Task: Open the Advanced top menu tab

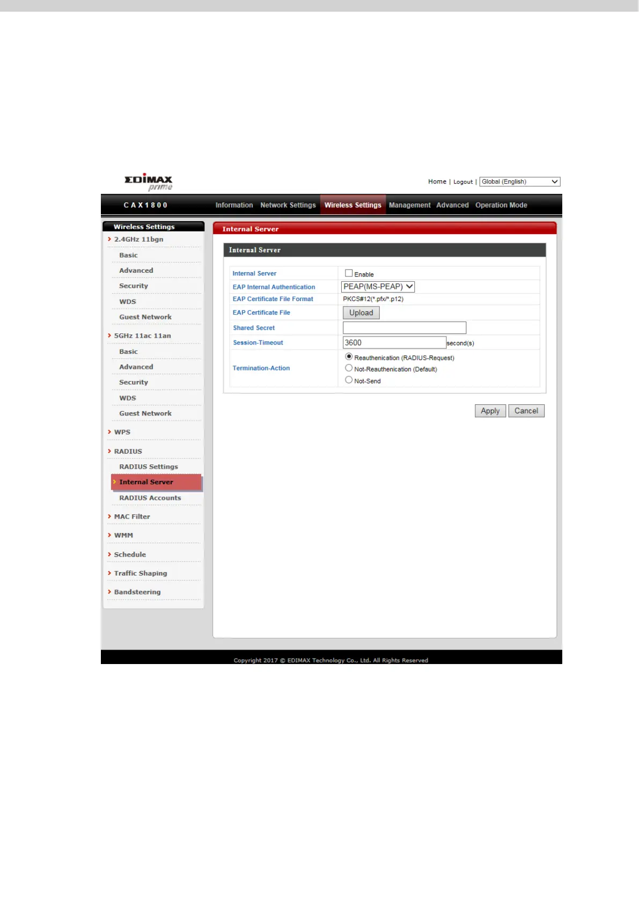Action: coord(452,205)
